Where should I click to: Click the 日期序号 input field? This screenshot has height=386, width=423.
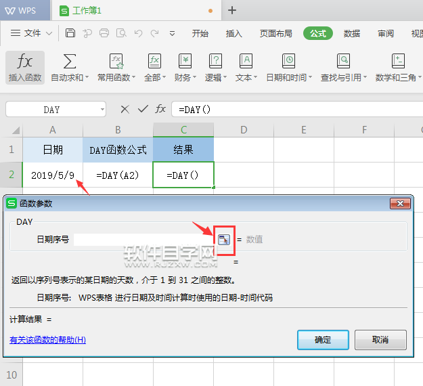(145, 240)
